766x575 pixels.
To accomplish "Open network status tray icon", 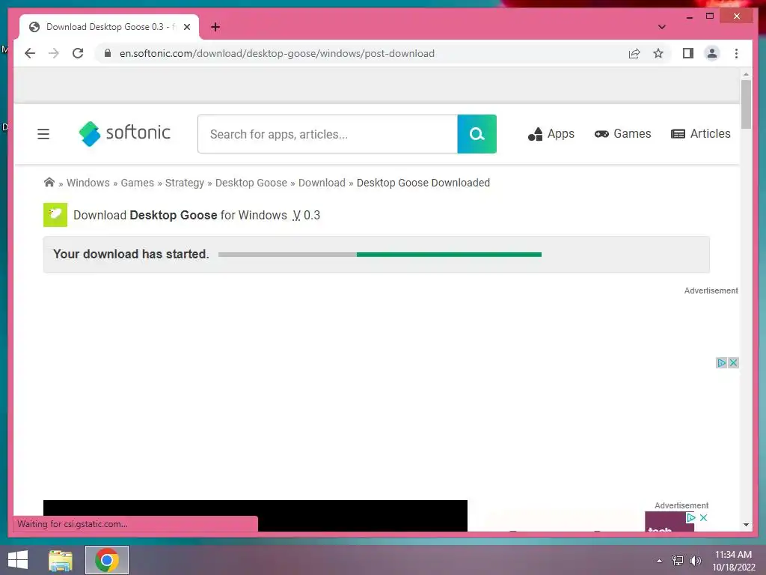I will [678, 560].
